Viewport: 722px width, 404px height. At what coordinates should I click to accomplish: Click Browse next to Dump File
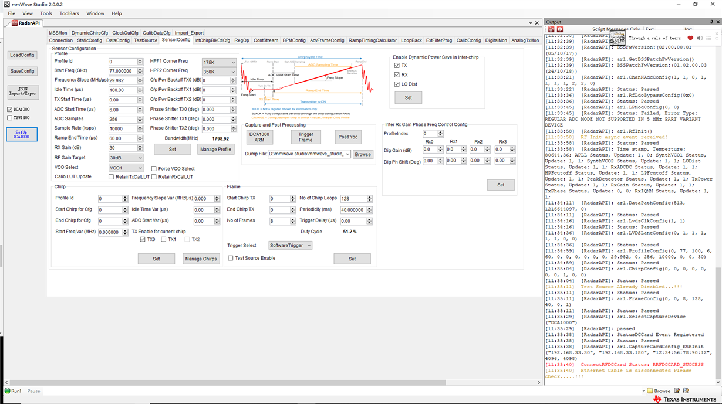click(x=363, y=154)
